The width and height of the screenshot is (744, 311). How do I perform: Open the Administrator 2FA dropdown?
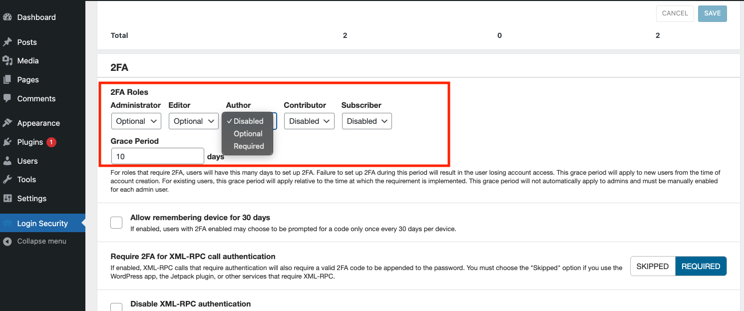click(x=136, y=121)
